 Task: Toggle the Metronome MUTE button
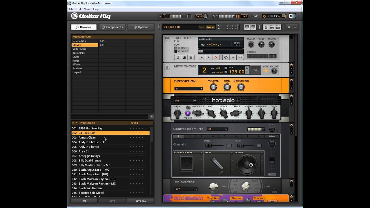tap(266, 70)
